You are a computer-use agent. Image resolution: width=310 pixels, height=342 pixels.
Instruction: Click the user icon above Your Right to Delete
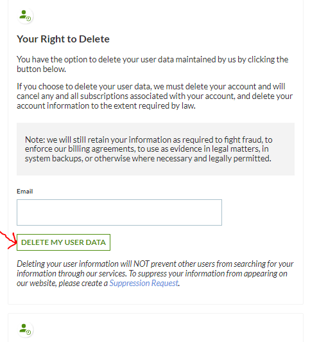pos(25,16)
